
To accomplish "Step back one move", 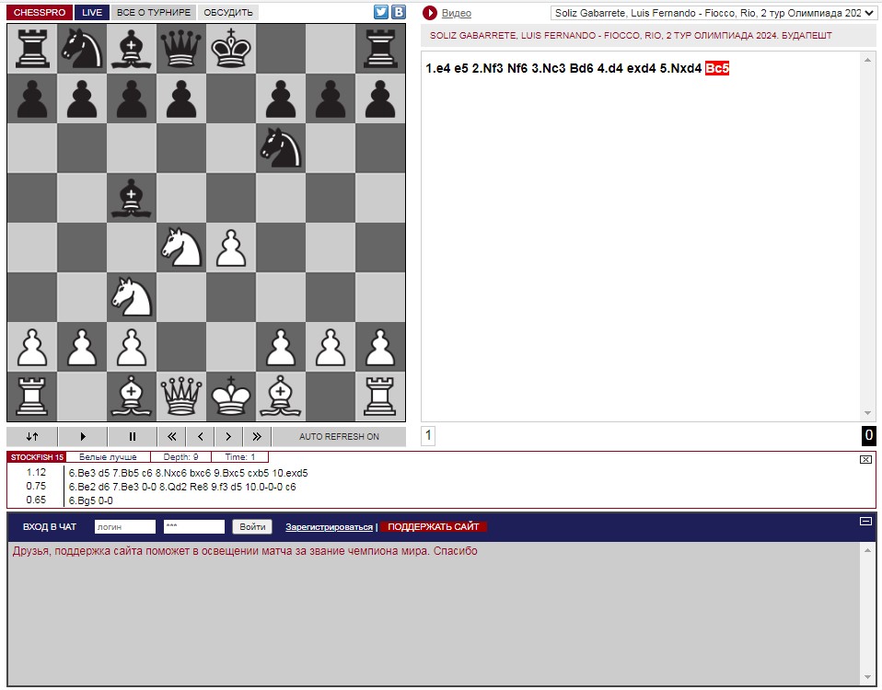I will pos(200,437).
